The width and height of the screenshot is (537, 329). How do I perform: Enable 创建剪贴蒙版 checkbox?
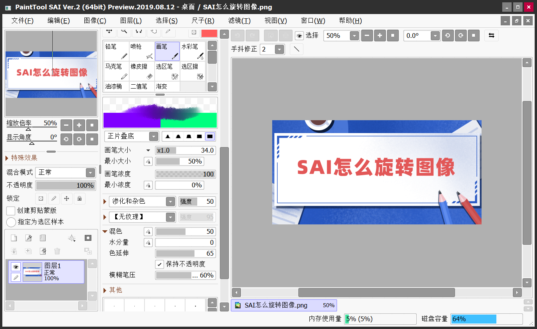pyautogui.click(x=11, y=211)
